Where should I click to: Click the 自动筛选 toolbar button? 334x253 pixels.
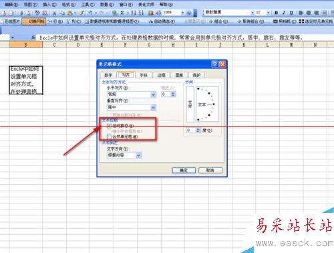(x=162, y=21)
